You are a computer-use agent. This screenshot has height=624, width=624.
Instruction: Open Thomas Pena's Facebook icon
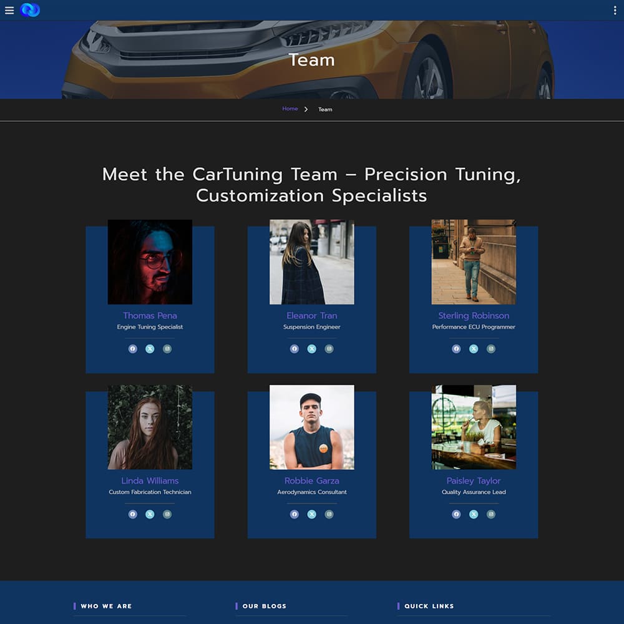[132, 349]
